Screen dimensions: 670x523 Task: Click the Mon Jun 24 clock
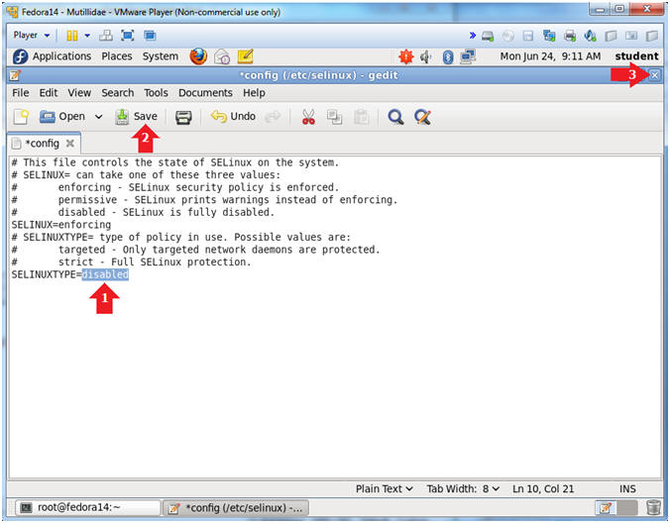click(x=550, y=56)
